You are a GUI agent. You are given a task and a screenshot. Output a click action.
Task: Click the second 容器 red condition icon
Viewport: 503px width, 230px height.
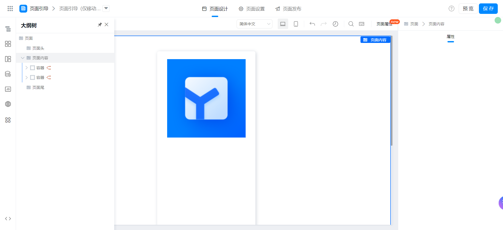tap(48, 77)
